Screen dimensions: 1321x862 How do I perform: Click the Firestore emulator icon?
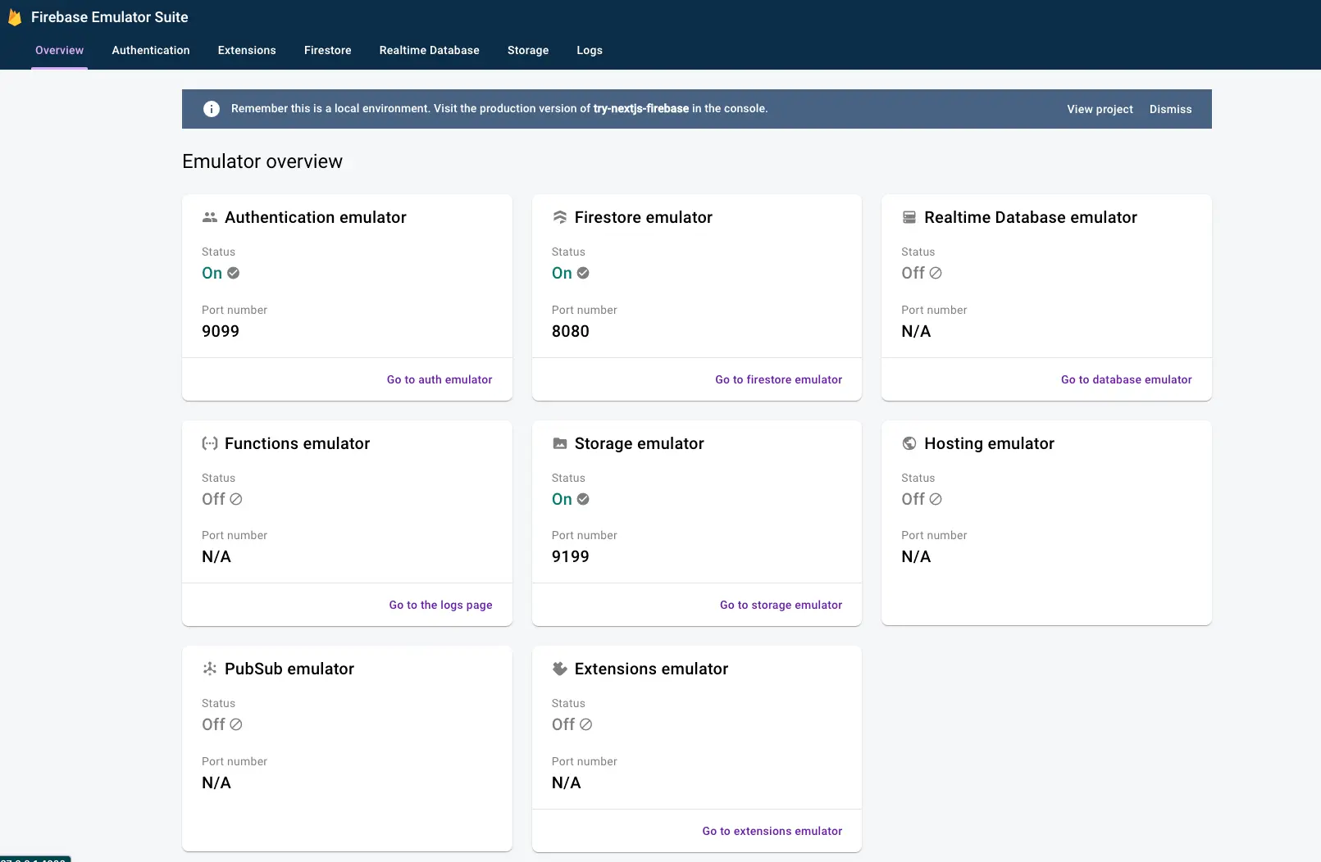pos(560,217)
